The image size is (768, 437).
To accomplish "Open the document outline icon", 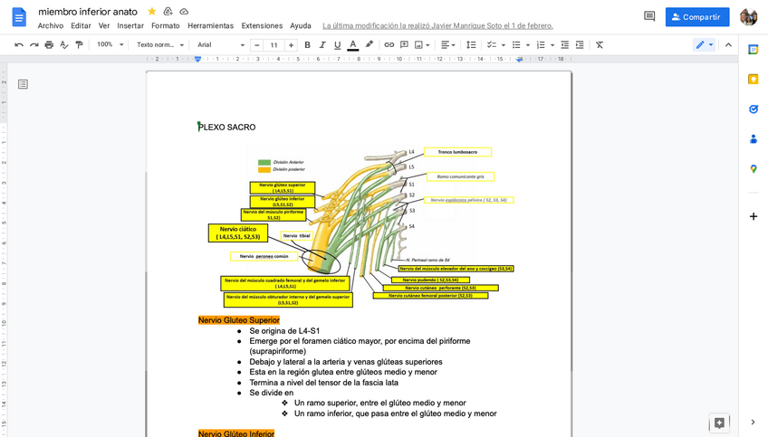I will click(x=23, y=84).
